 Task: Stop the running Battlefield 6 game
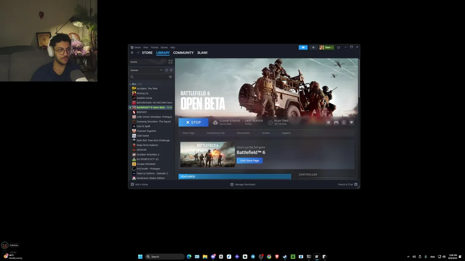click(193, 123)
